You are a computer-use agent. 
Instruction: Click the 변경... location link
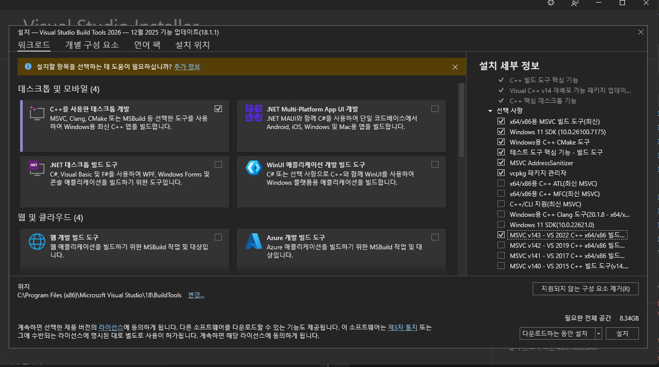tap(196, 295)
